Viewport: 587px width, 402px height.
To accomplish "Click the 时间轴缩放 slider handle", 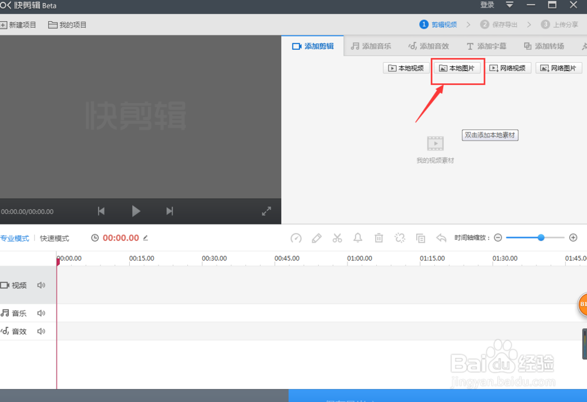I will click(541, 237).
